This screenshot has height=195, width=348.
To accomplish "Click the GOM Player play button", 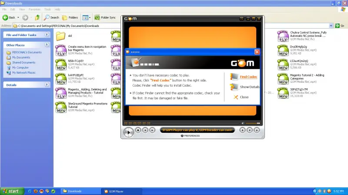I will point(128,132).
